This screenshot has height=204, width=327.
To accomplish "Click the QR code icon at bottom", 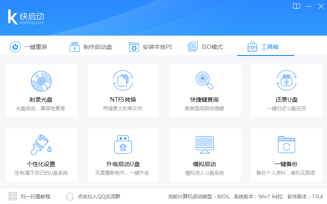I will [13, 196].
